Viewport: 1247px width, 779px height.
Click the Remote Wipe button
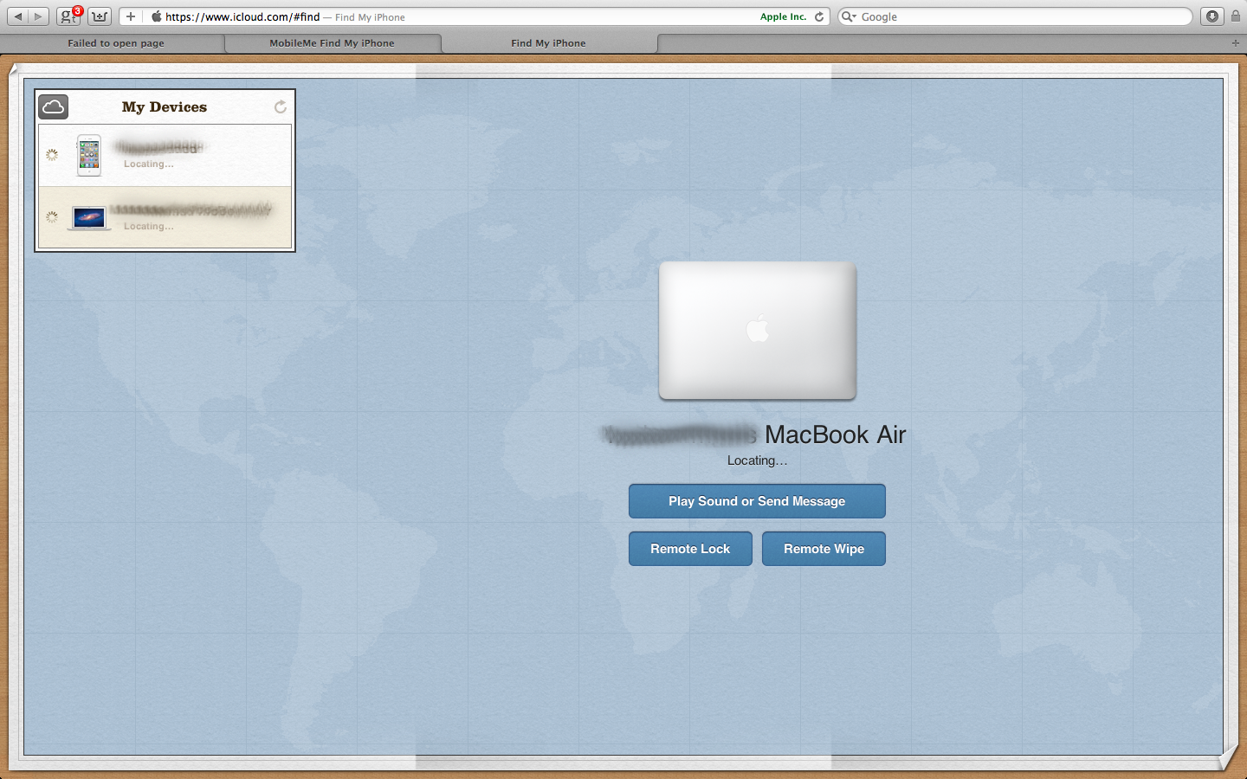click(x=824, y=549)
